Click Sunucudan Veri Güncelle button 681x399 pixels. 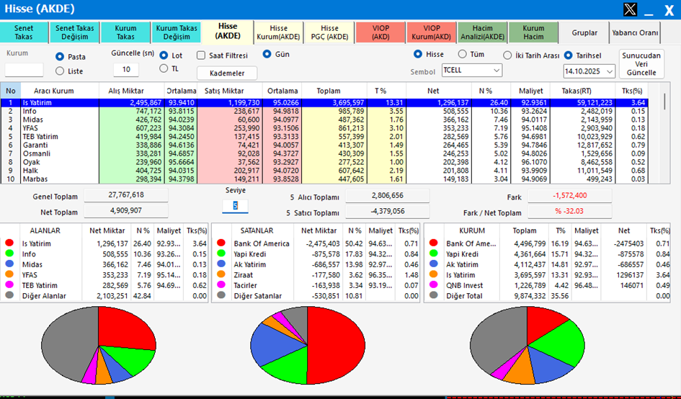pyautogui.click(x=641, y=63)
